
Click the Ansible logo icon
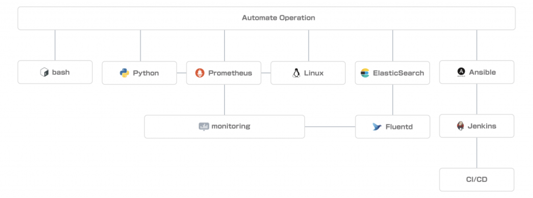tap(461, 72)
